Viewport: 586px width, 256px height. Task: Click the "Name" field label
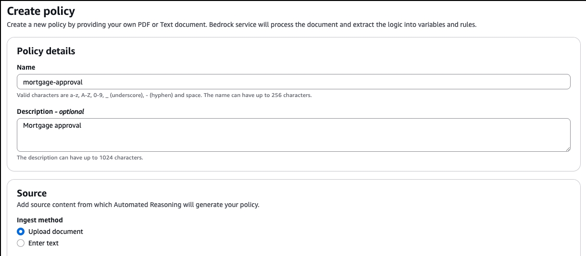click(x=26, y=67)
